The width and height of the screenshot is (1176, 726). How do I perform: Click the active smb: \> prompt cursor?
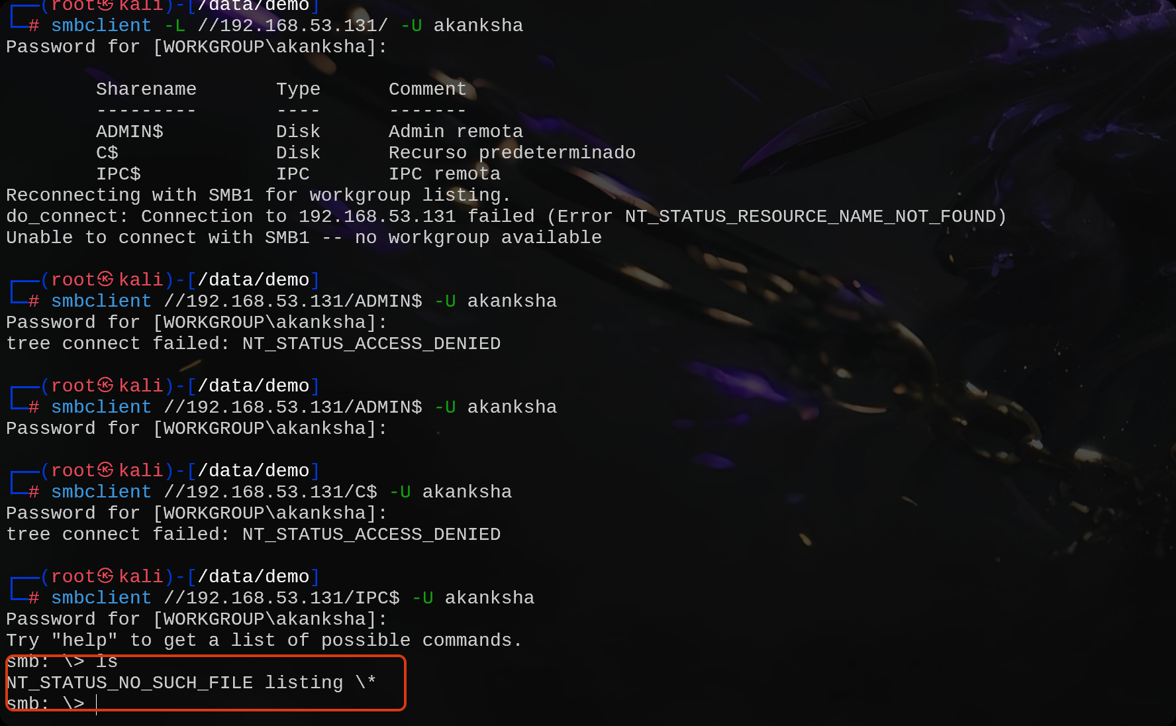[x=97, y=704]
